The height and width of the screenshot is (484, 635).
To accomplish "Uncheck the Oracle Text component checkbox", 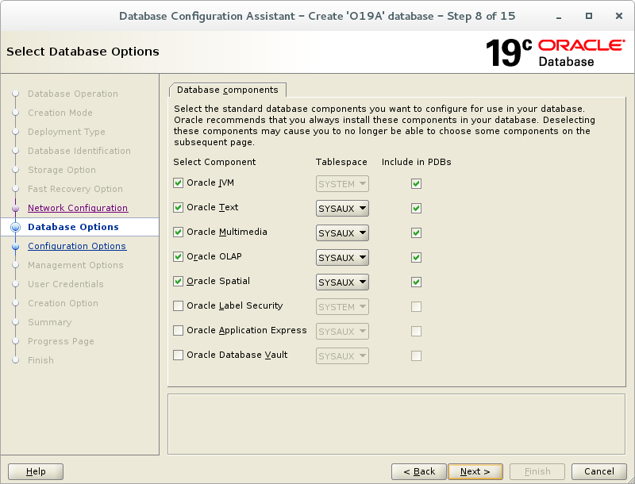I will [x=178, y=208].
